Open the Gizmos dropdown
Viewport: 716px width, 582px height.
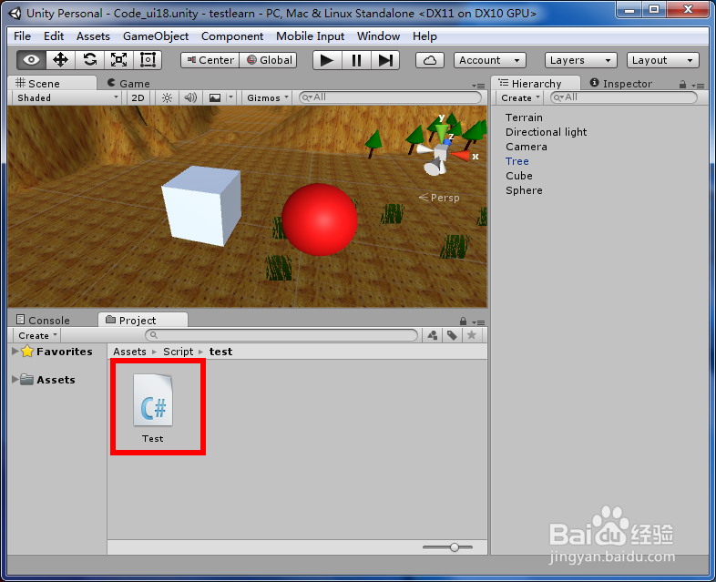pos(268,97)
